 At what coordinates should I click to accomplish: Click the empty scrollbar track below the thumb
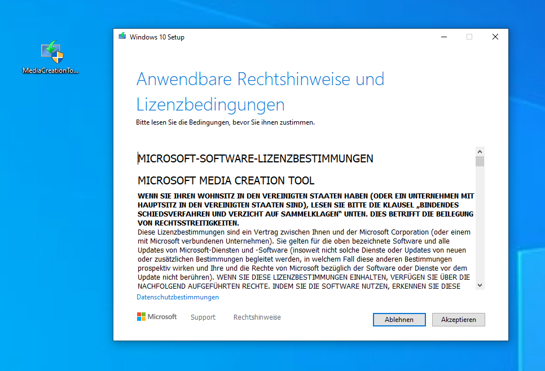point(480,226)
